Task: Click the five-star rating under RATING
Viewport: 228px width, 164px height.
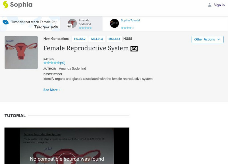Action: 52,63
